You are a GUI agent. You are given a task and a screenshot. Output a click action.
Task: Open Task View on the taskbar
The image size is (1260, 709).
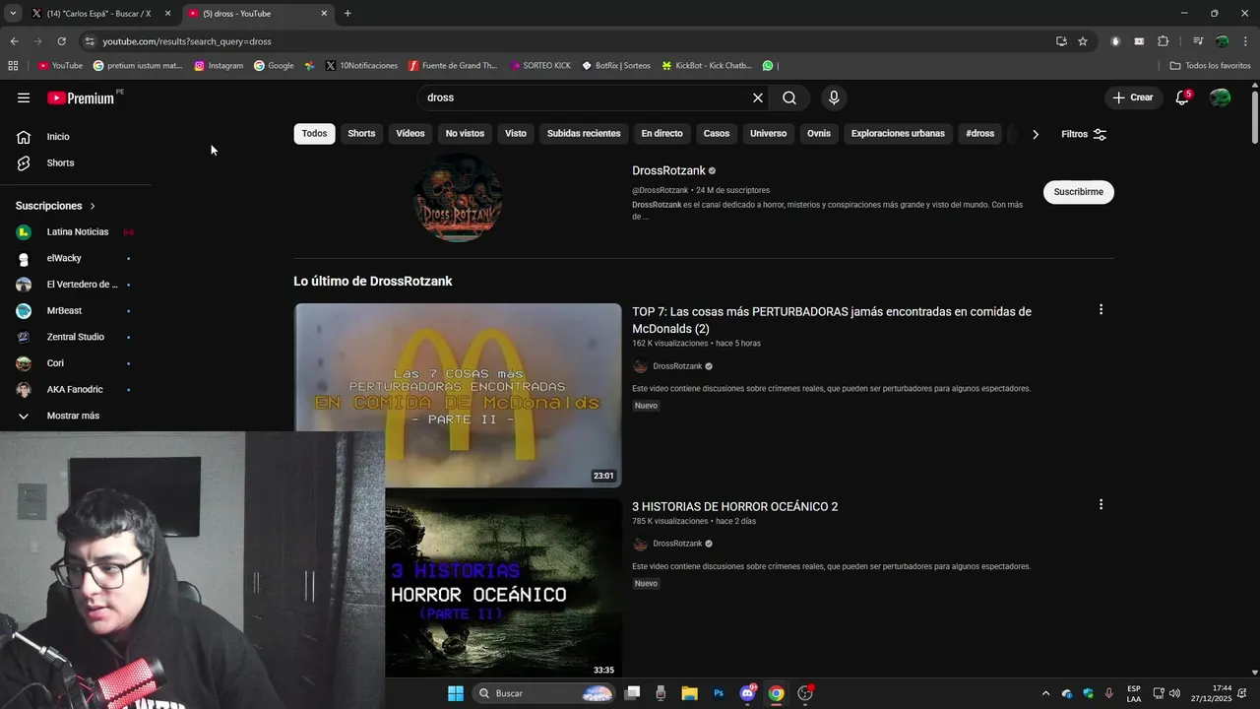[x=633, y=693]
